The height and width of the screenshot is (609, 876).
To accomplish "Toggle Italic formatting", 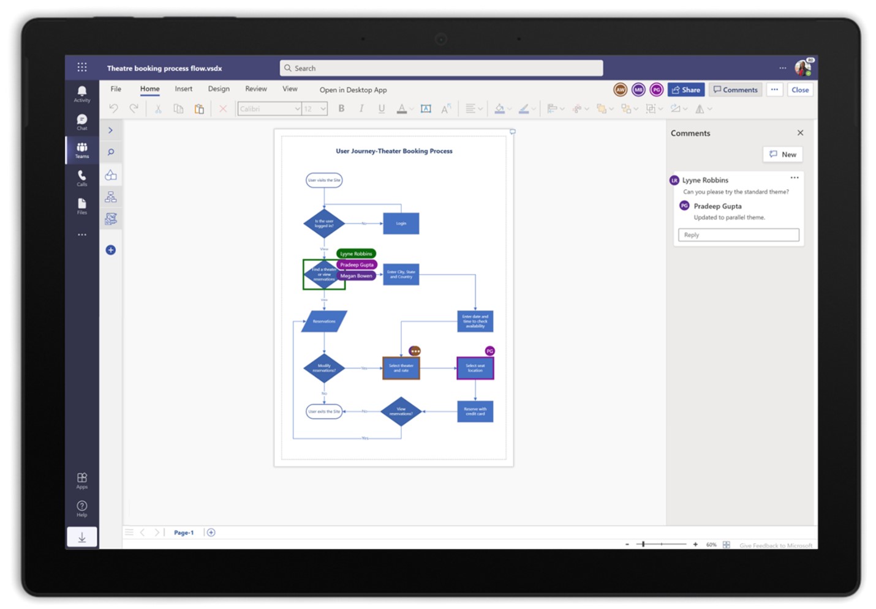I will pyautogui.click(x=361, y=108).
